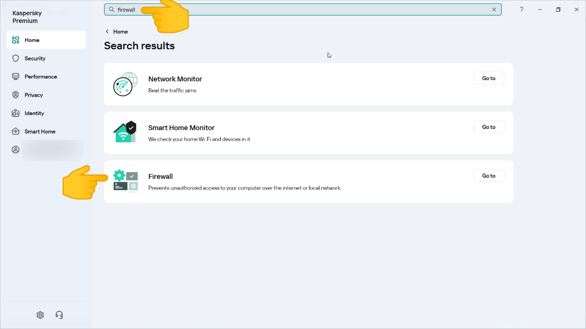Click the Firewall gears icon

coord(126,181)
